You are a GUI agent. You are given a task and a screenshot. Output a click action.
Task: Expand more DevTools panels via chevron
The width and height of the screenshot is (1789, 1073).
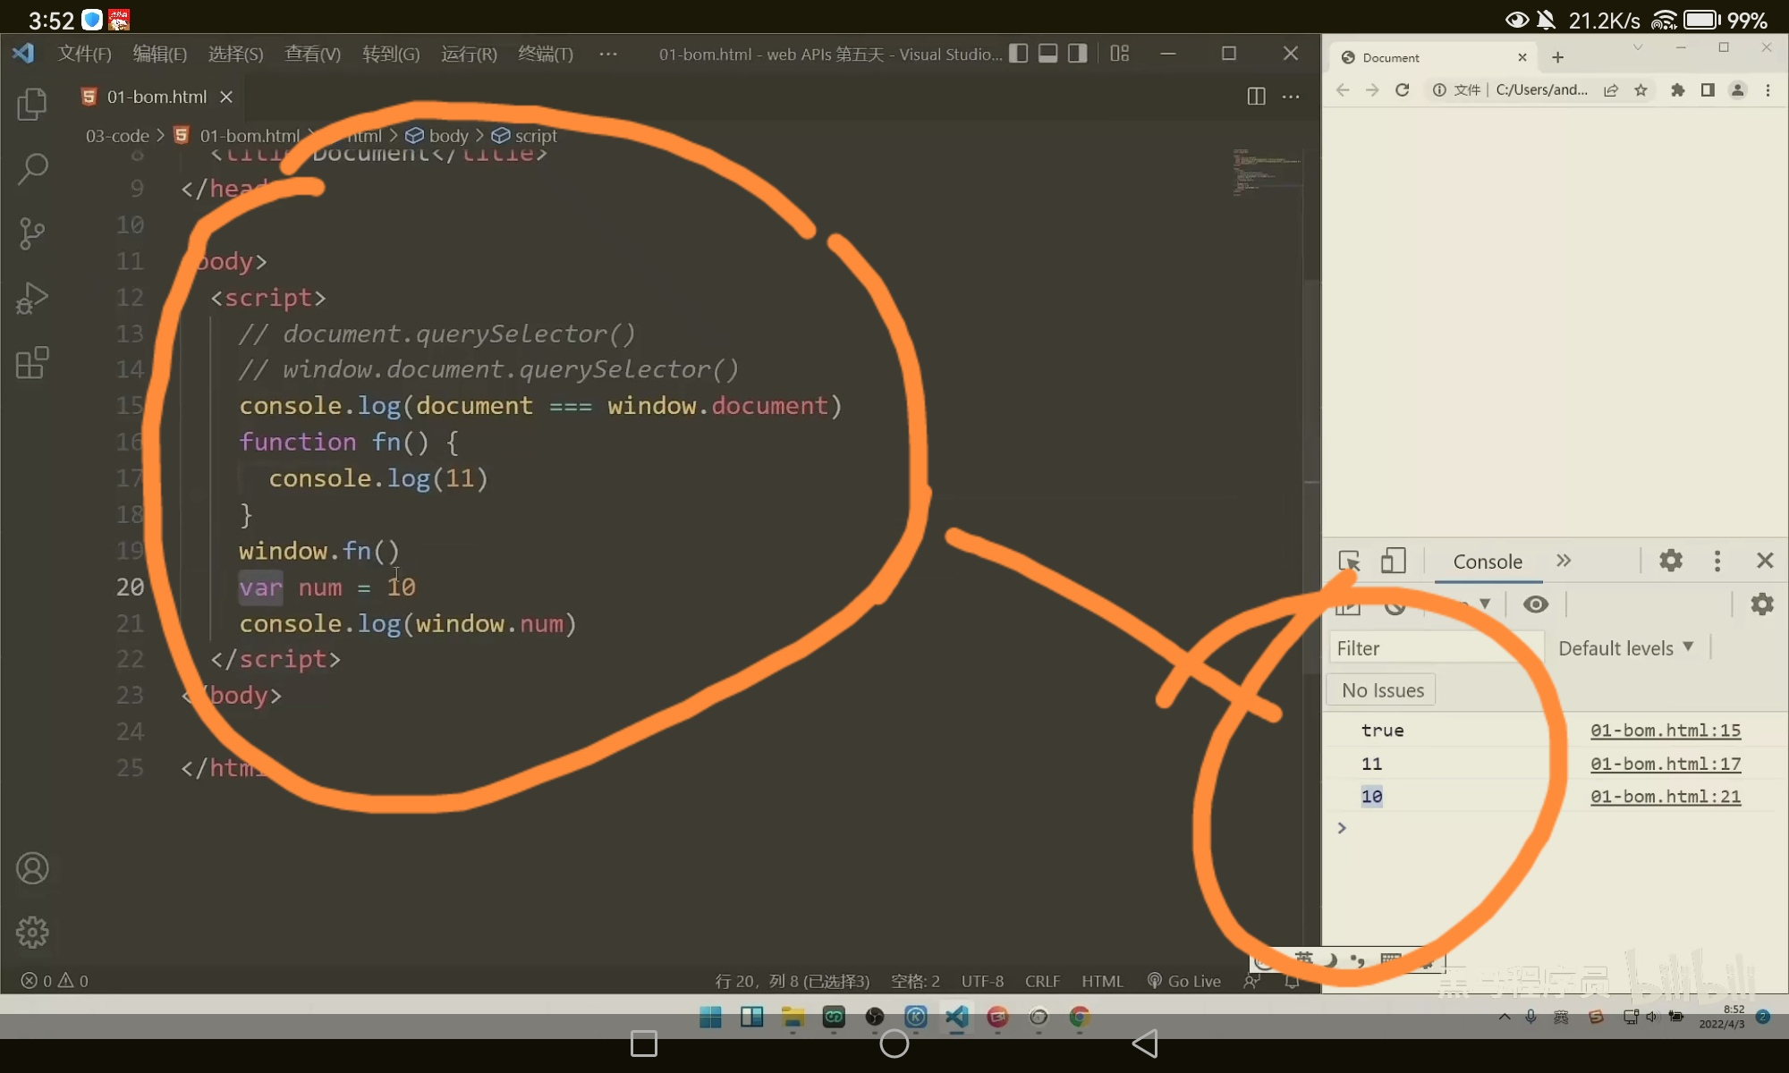[x=1565, y=561]
